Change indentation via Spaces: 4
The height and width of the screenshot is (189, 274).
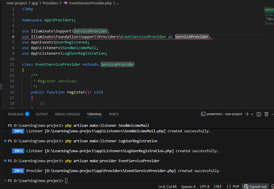coord(188,186)
